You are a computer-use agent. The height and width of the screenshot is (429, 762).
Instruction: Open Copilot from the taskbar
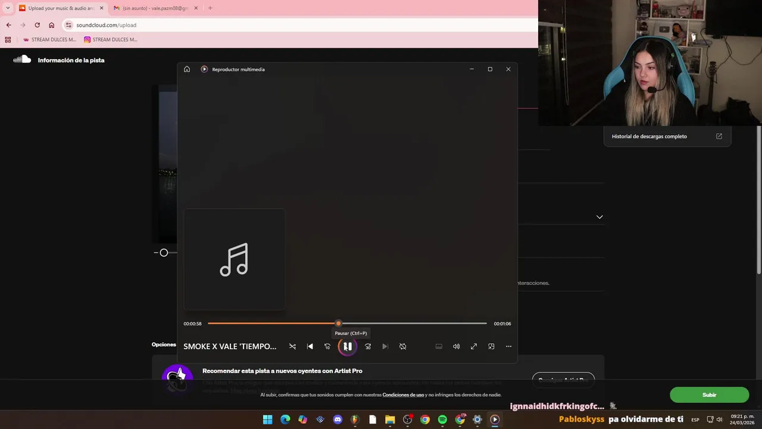coord(302,419)
